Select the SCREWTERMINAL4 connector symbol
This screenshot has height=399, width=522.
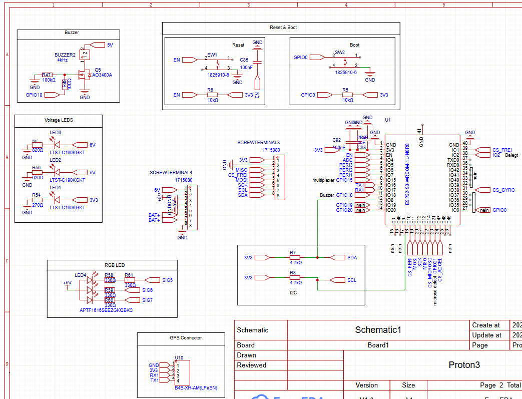pos(191,207)
